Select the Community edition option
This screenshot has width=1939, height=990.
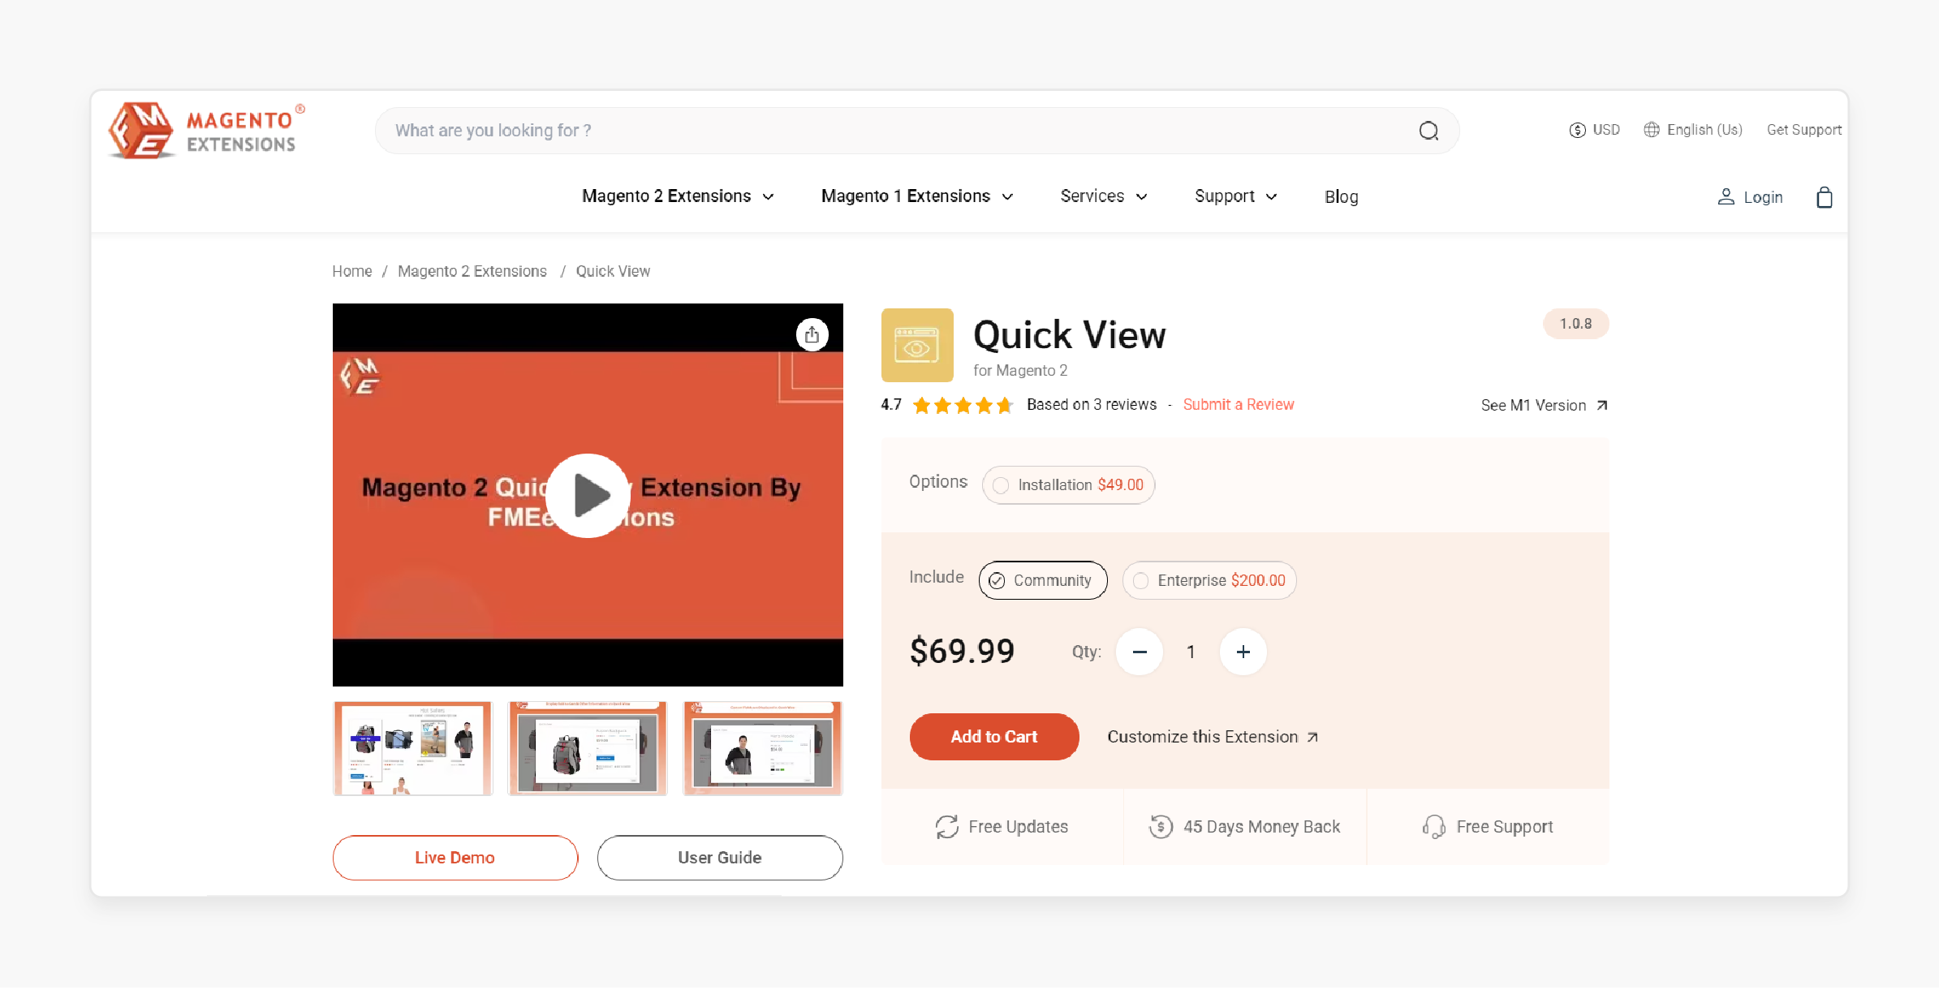tap(1043, 580)
